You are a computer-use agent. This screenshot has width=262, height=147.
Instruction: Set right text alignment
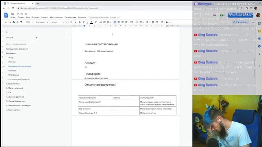pyautogui.click(x=122, y=22)
